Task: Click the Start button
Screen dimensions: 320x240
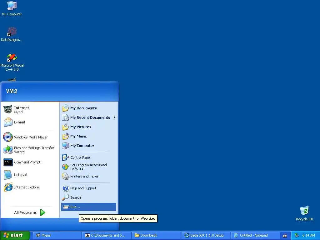Action: pyautogui.click(x=15, y=235)
